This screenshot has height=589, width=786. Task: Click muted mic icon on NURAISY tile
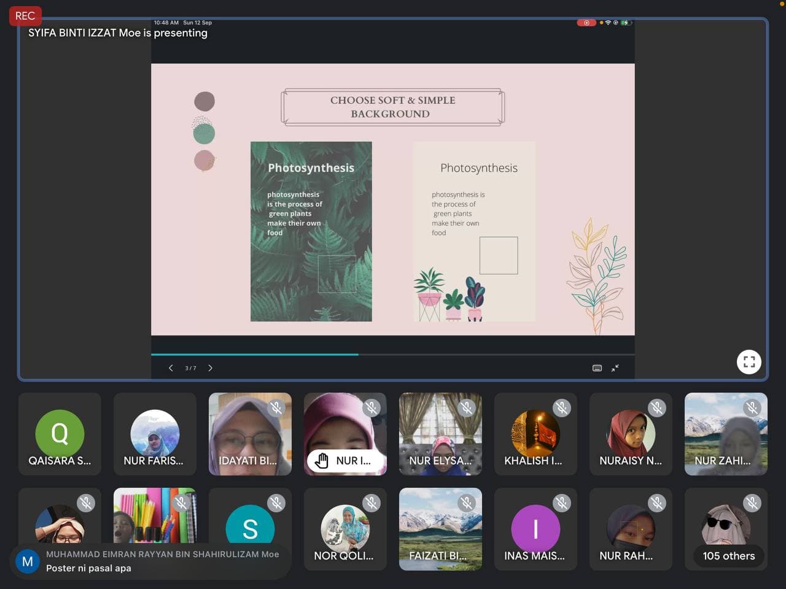point(657,407)
